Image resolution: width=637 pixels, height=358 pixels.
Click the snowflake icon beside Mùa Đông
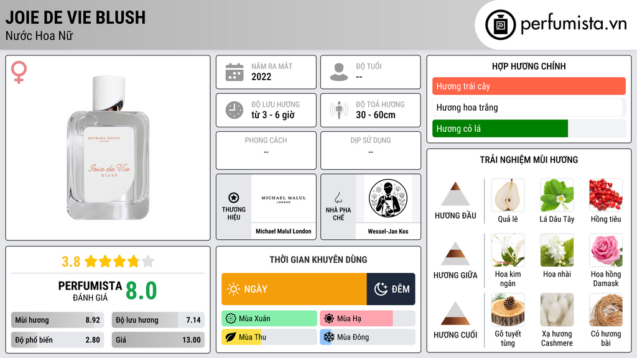coord(329,337)
